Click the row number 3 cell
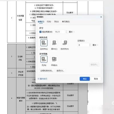The height and width of the screenshot is (114, 114). point(12,73)
